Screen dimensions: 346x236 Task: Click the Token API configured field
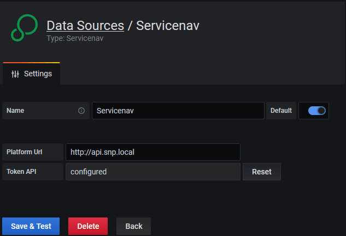tap(153, 172)
